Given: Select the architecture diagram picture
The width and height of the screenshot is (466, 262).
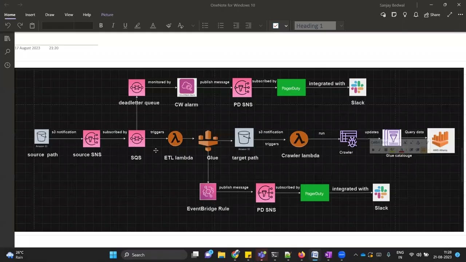Looking at the screenshot, I should 239,150.
